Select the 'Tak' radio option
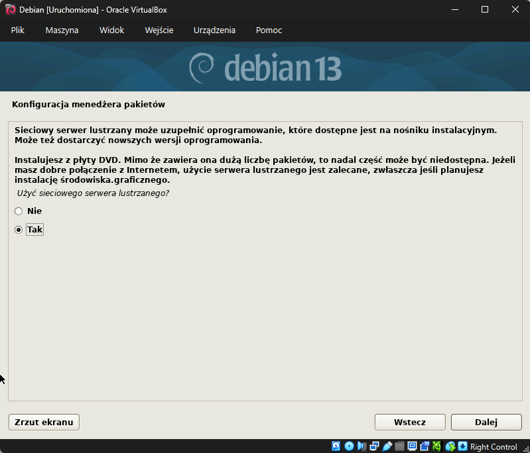This screenshot has width=530, height=453. pos(19,230)
